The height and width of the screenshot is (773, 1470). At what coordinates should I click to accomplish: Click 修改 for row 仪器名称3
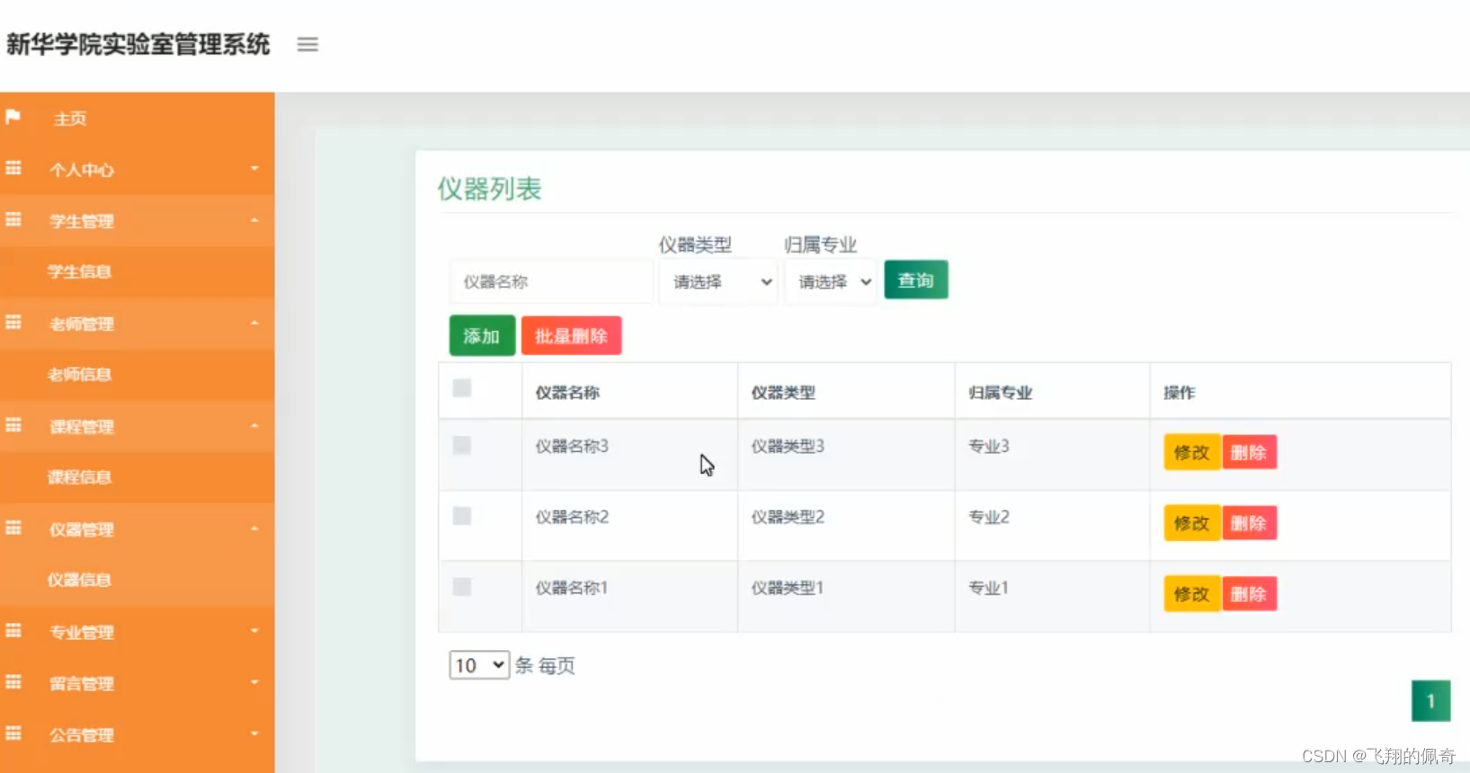click(x=1192, y=452)
